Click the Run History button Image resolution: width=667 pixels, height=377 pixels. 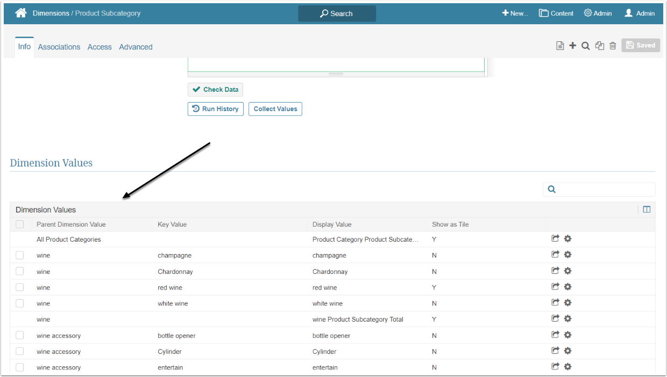tap(216, 109)
